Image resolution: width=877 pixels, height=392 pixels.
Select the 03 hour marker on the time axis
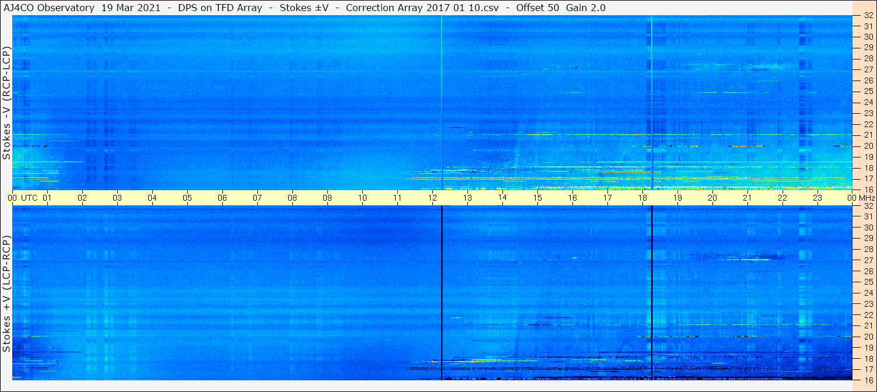tap(117, 198)
